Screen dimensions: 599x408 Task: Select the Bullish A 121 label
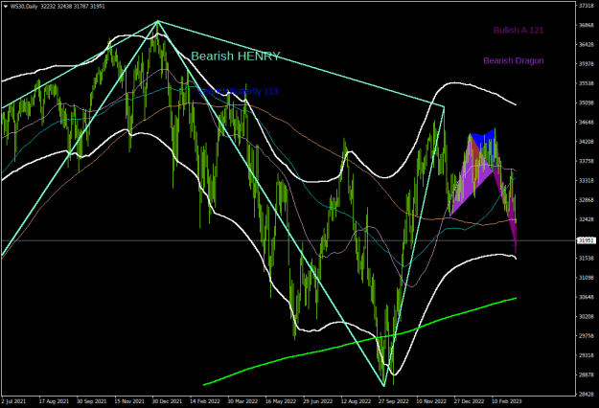(518, 30)
